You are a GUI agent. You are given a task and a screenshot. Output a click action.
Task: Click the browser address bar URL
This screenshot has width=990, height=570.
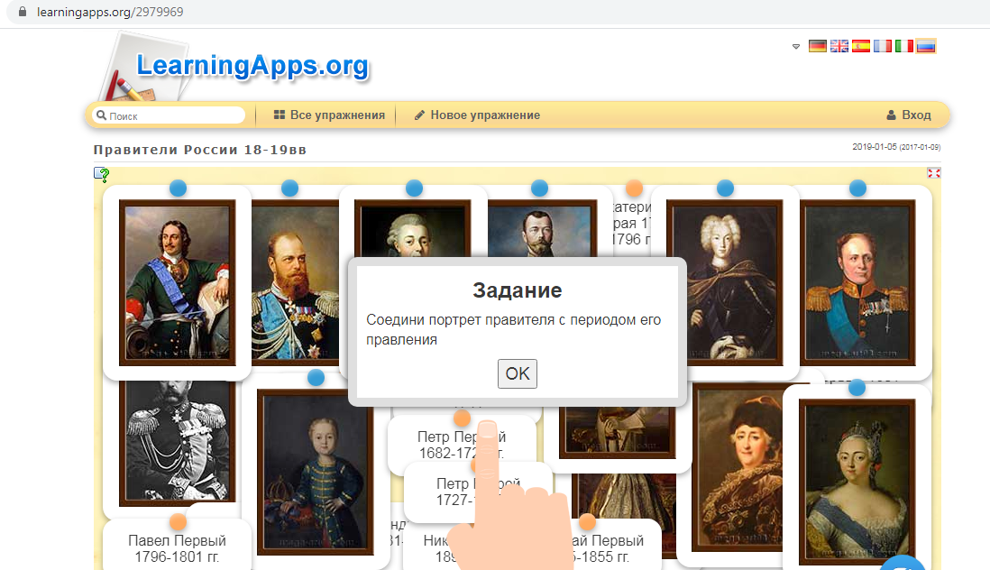click(x=110, y=12)
